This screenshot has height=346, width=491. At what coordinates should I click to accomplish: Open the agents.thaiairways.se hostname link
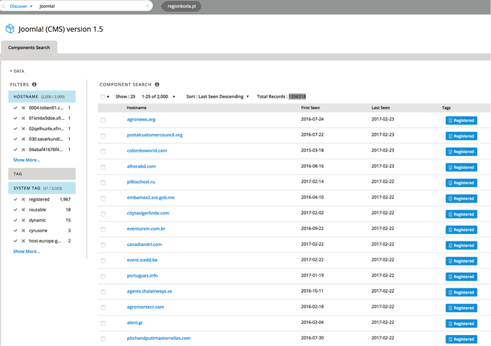[149, 291]
